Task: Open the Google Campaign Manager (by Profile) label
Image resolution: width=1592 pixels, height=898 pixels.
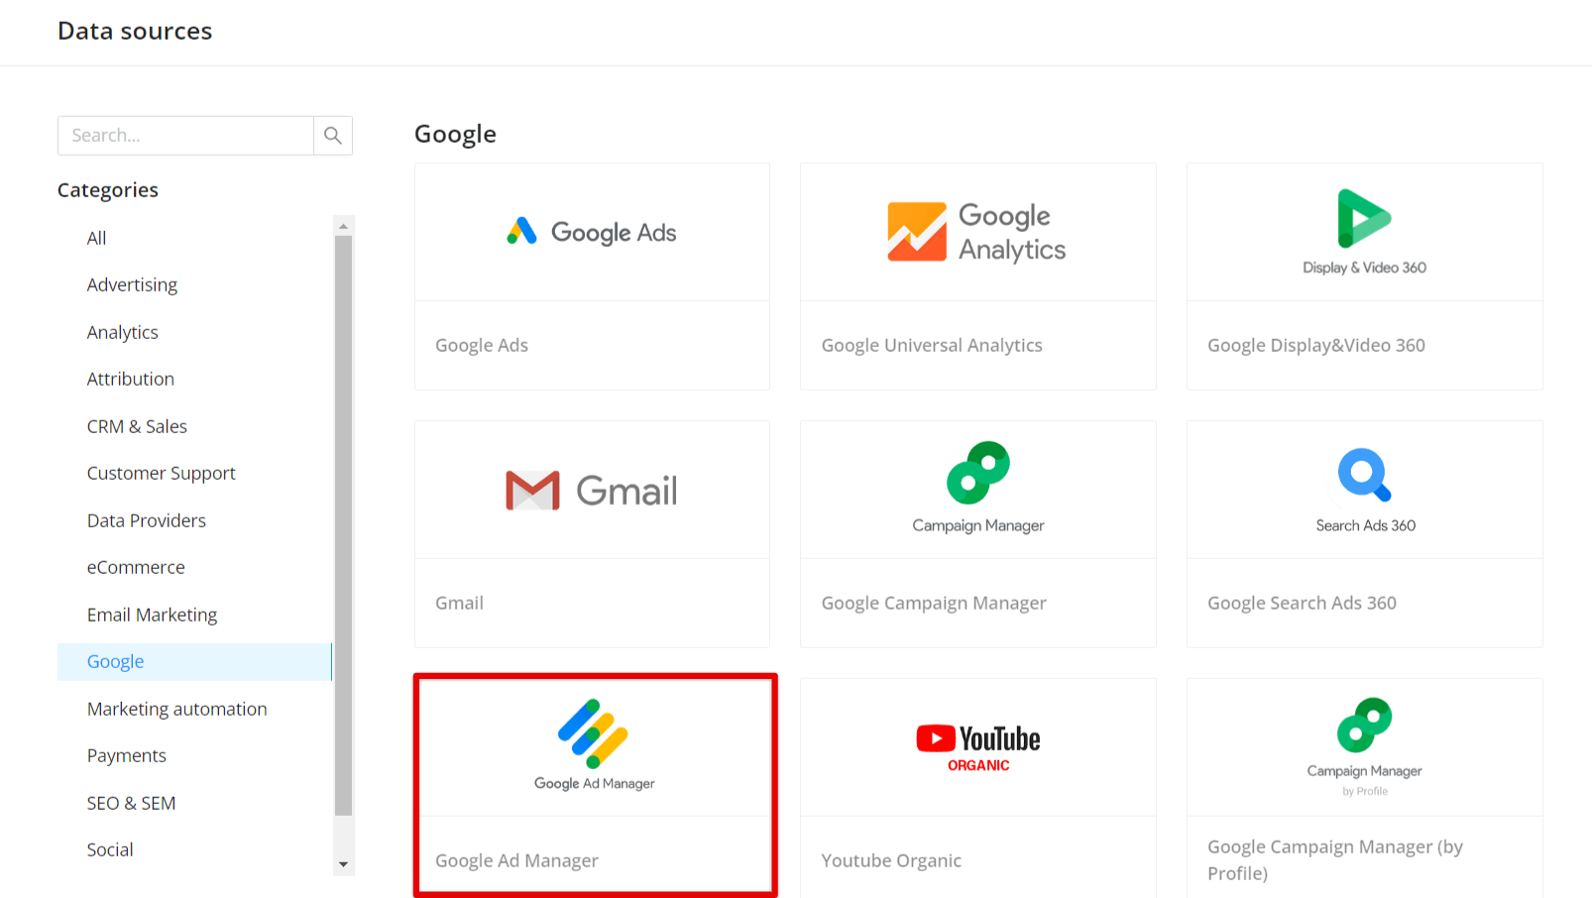Action: click(x=1335, y=859)
